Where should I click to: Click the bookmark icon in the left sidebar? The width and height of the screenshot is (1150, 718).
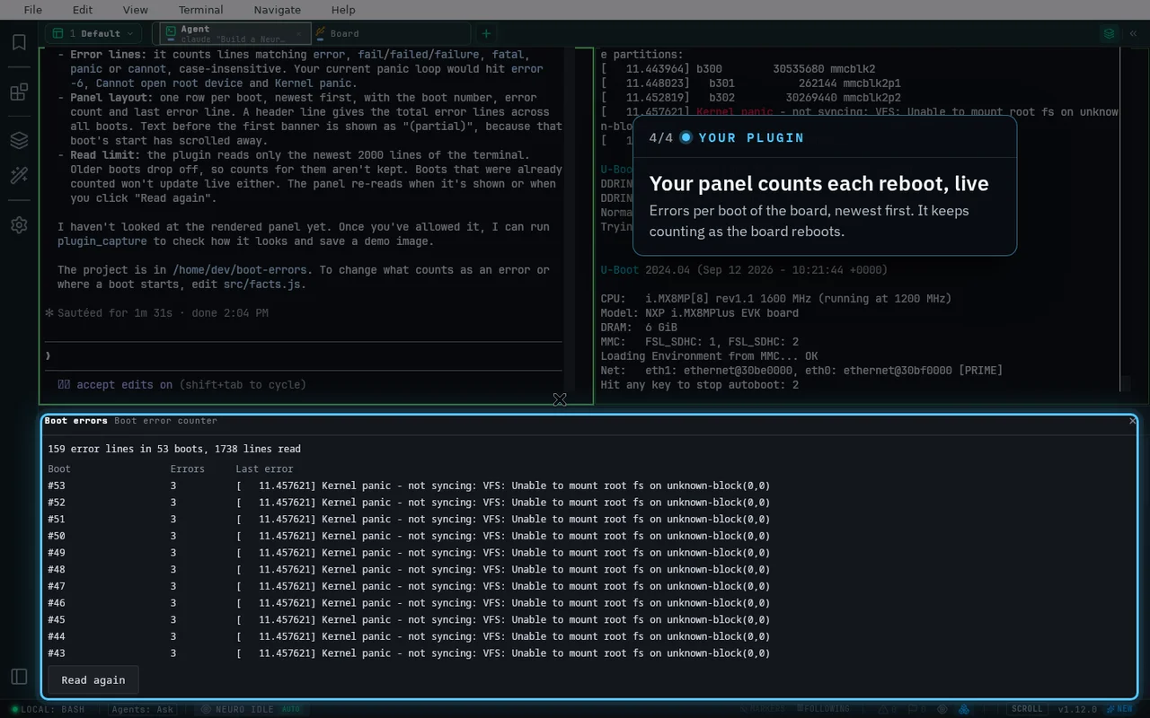pyautogui.click(x=19, y=42)
